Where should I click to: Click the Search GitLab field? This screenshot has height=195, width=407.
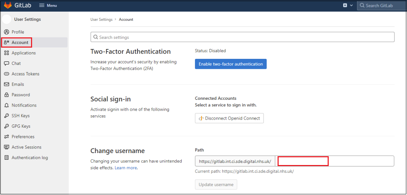tap(382, 5)
